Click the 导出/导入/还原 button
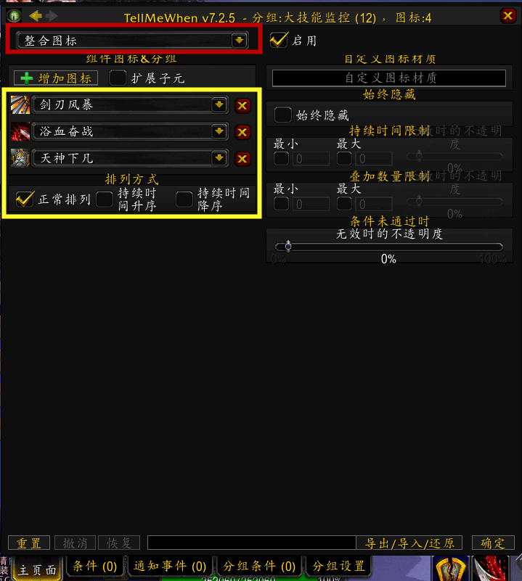The width and height of the screenshot is (522, 581). click(409, 543)
